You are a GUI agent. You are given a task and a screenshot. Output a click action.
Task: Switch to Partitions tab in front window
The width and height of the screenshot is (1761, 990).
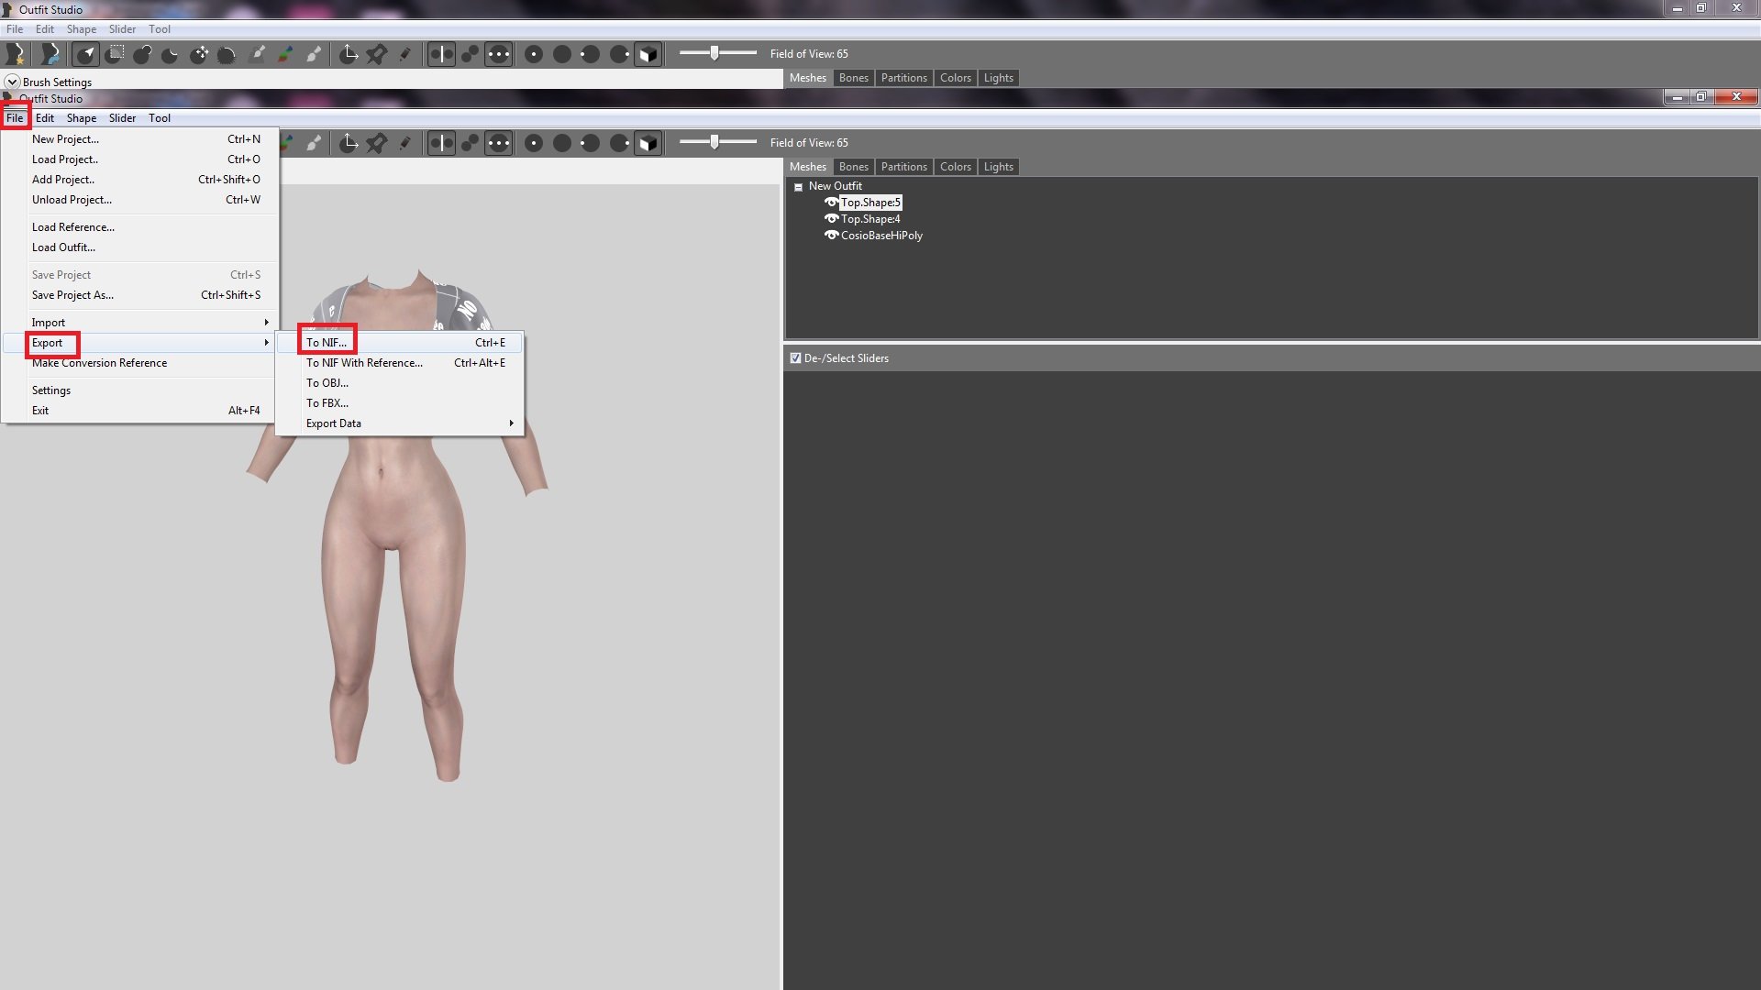click(903, 167)
